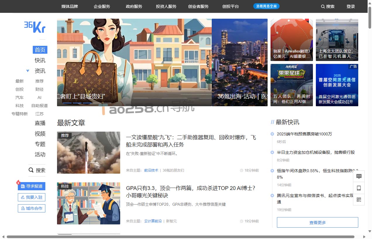Open the 自助报道 subcategory
Viewport: 372px width, 239px height.
point(39,106)
